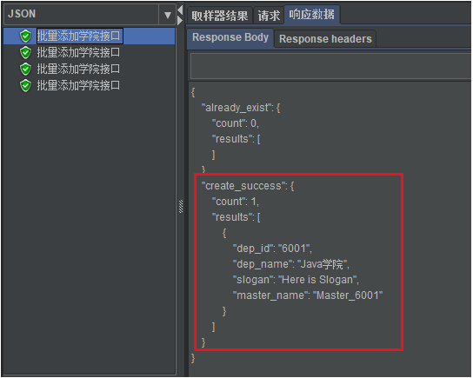Click the split pane divider handle
The image size is (473, 378).
[181, 207]
